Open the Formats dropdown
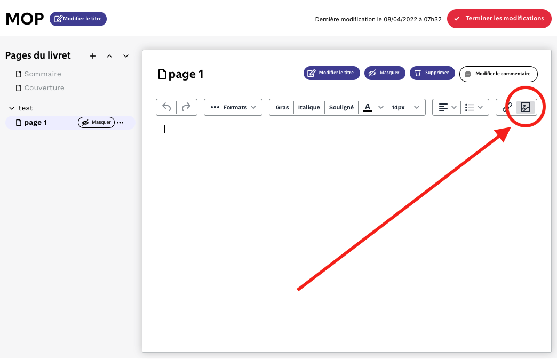This screenshot has height=359, width=557. 233,107
